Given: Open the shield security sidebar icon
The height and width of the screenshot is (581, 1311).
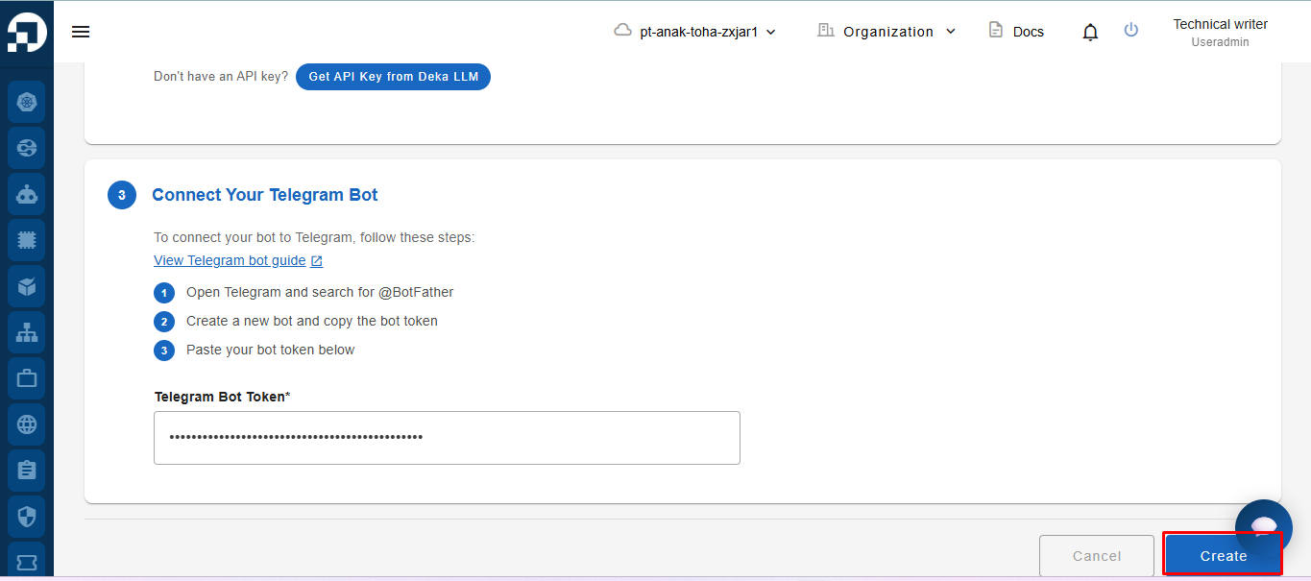Looking at the screenshot, I should 27,517.
